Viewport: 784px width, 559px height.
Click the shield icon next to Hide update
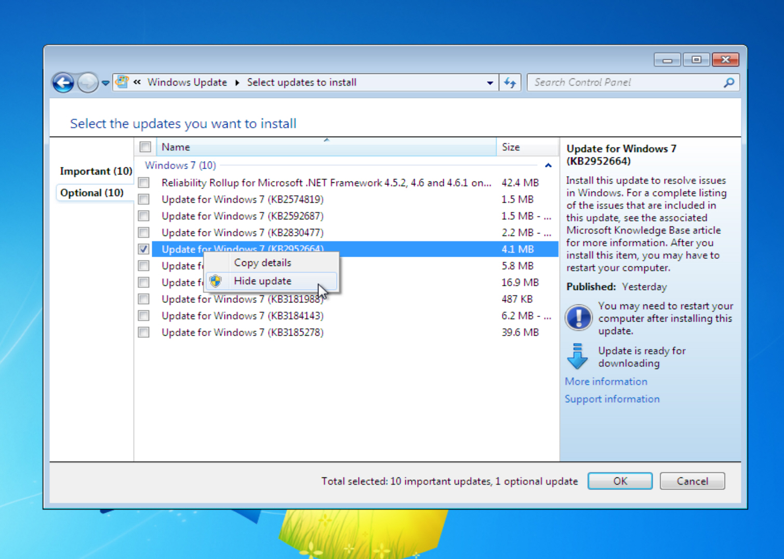[216, 281]
